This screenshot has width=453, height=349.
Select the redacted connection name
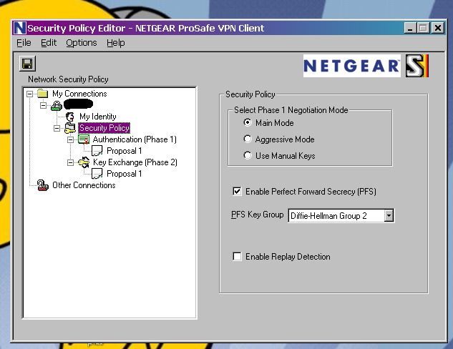[78, 104]
